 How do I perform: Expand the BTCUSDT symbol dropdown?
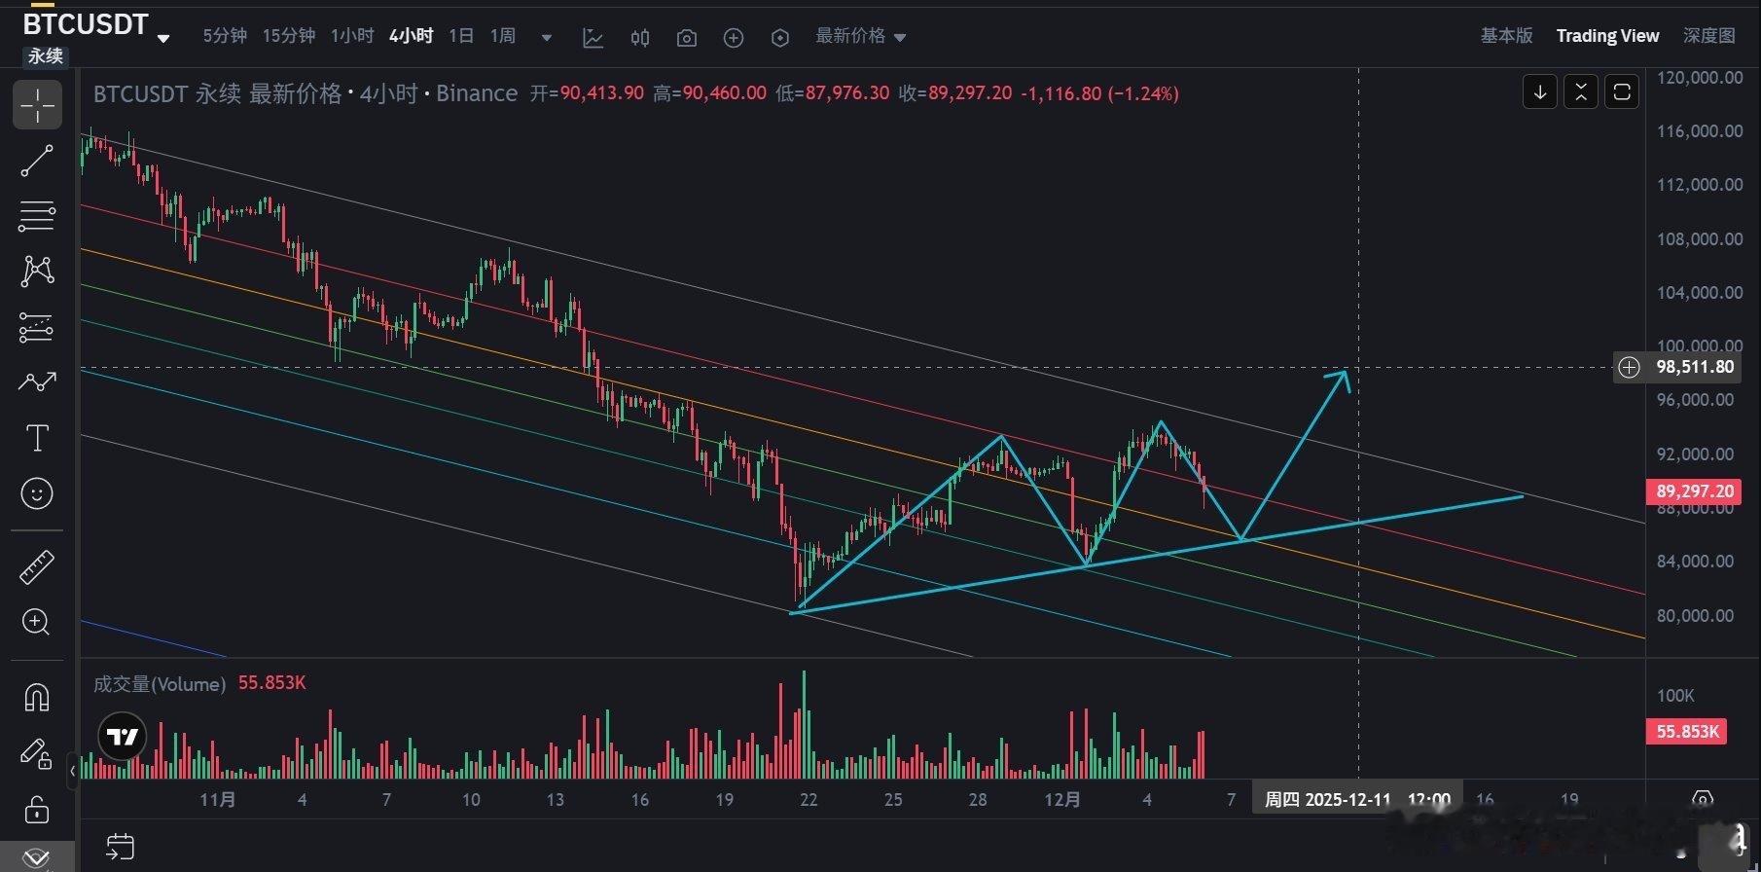[163, 39]
